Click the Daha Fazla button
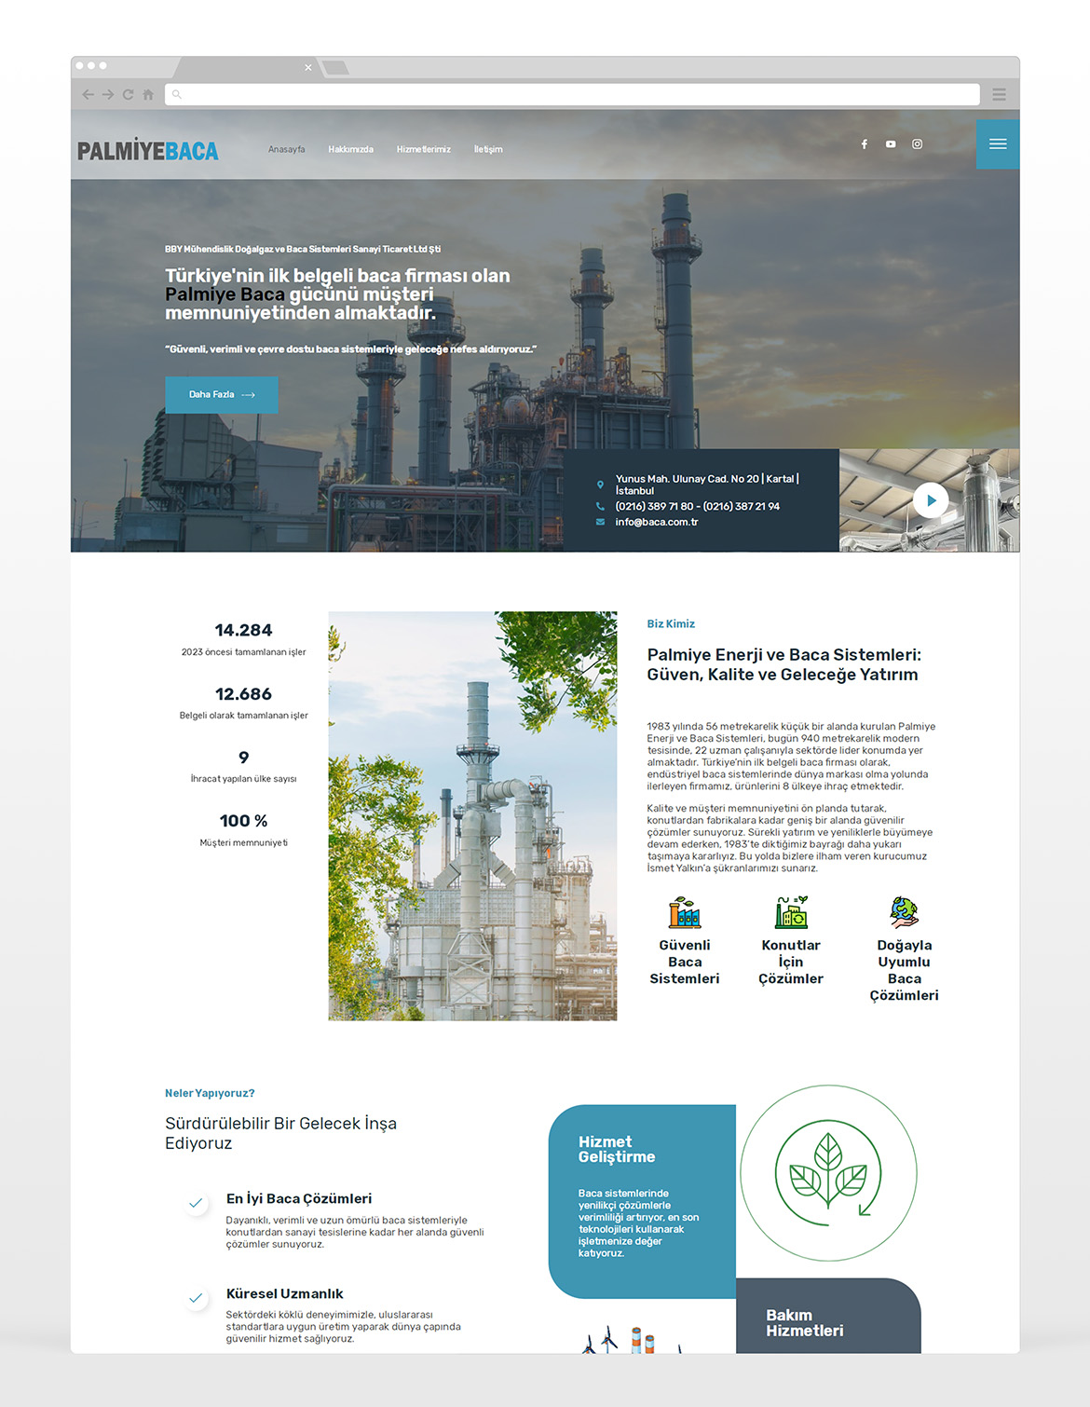Screen dimensions: 1090x1407 coord(222,395)
